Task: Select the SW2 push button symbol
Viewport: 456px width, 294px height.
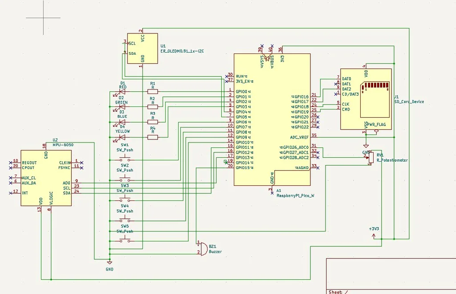Action: 125,179
